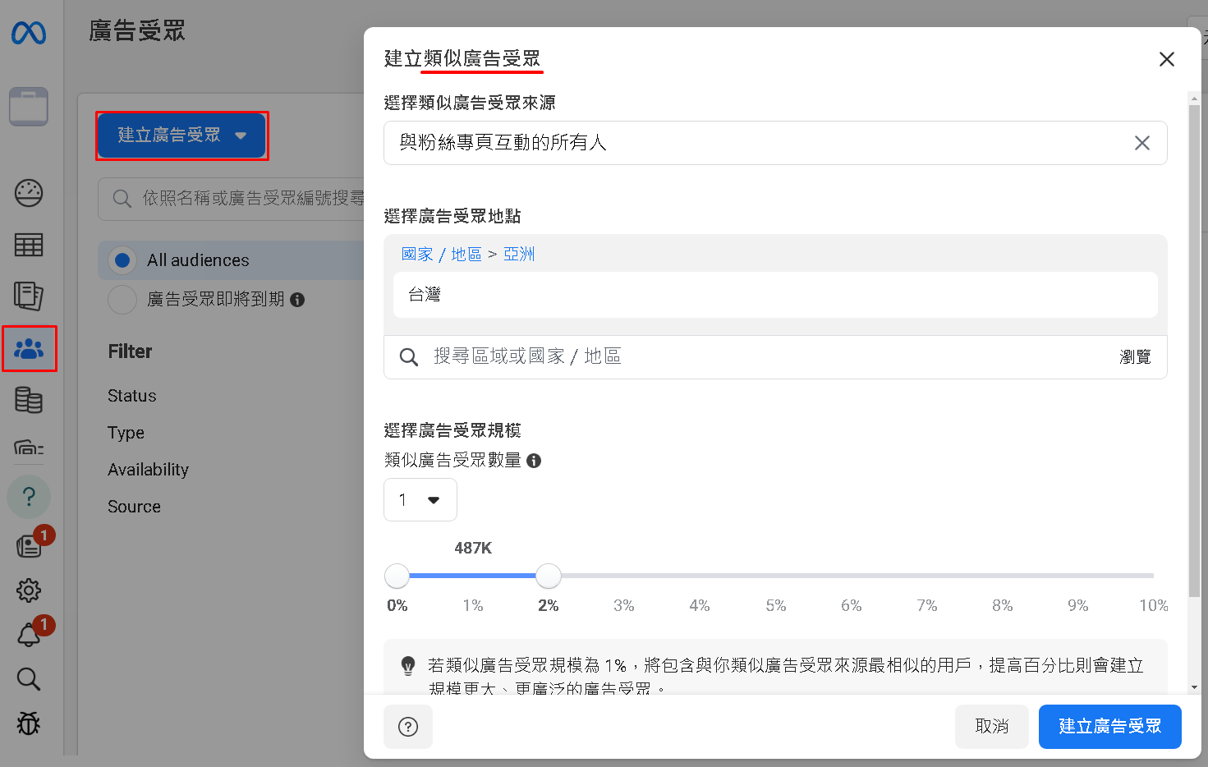Click the slider handle at 0%

[x=397, y=576]
